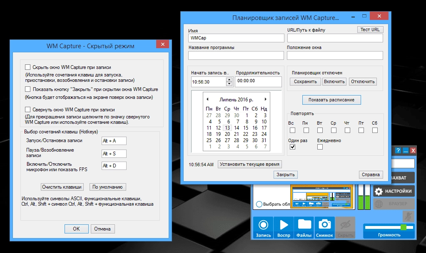Screen dimensions: 426x253
Task: Go to the next month in the calendar
Action: [265, 99]
